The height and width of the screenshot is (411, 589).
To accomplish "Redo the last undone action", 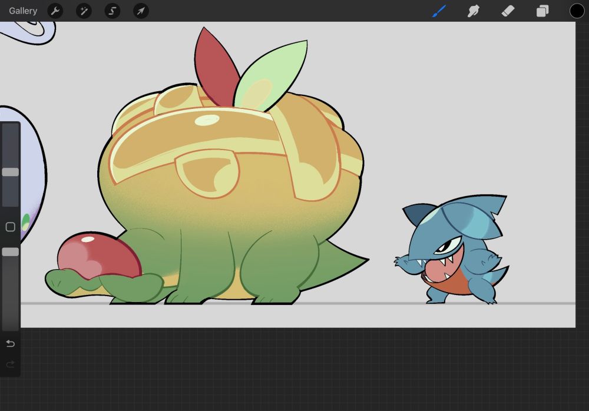I will (x=11, y=364).
